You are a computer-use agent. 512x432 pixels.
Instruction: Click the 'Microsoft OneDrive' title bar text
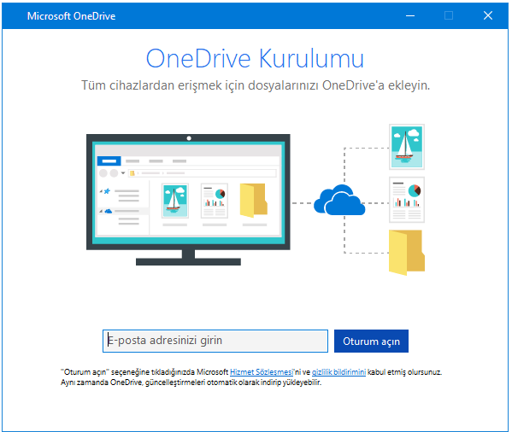pyautogui.click(x=71, y=16)
